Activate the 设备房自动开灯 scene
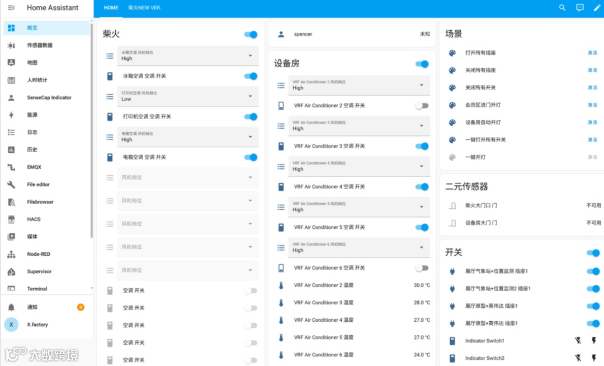The height and width of the screenshot is (366, 604). pos(592,122)
